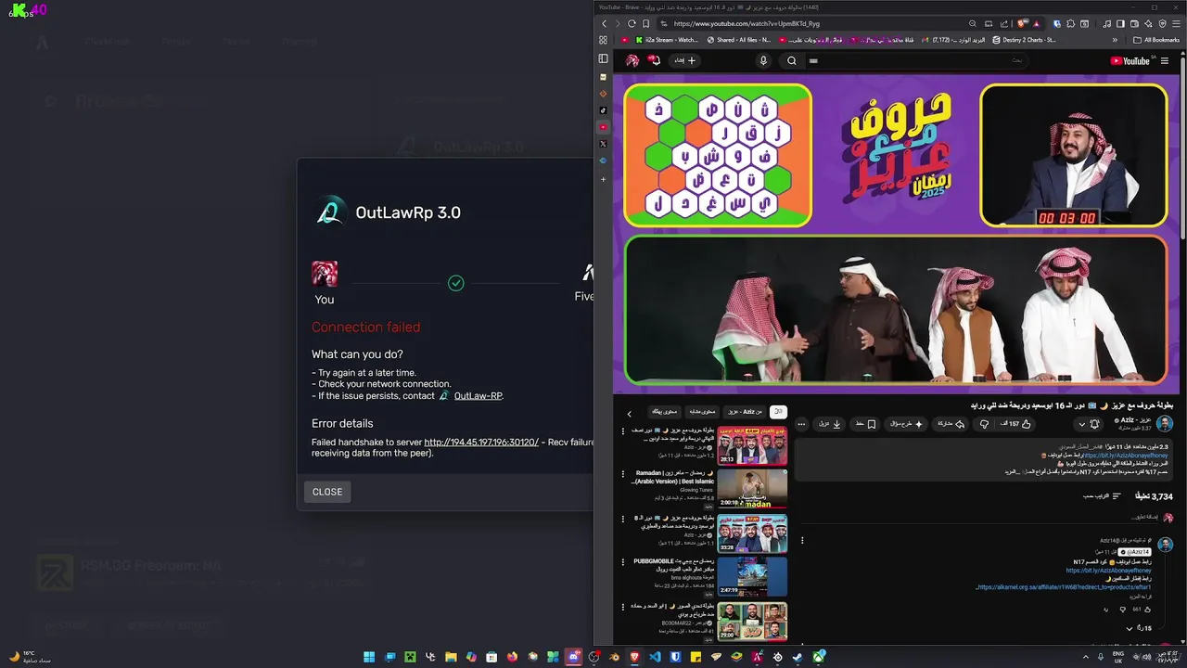The width and height of the screenshot is (1187, 668).
Task: Open the Windows Start menu
Action: click(369, 657)
